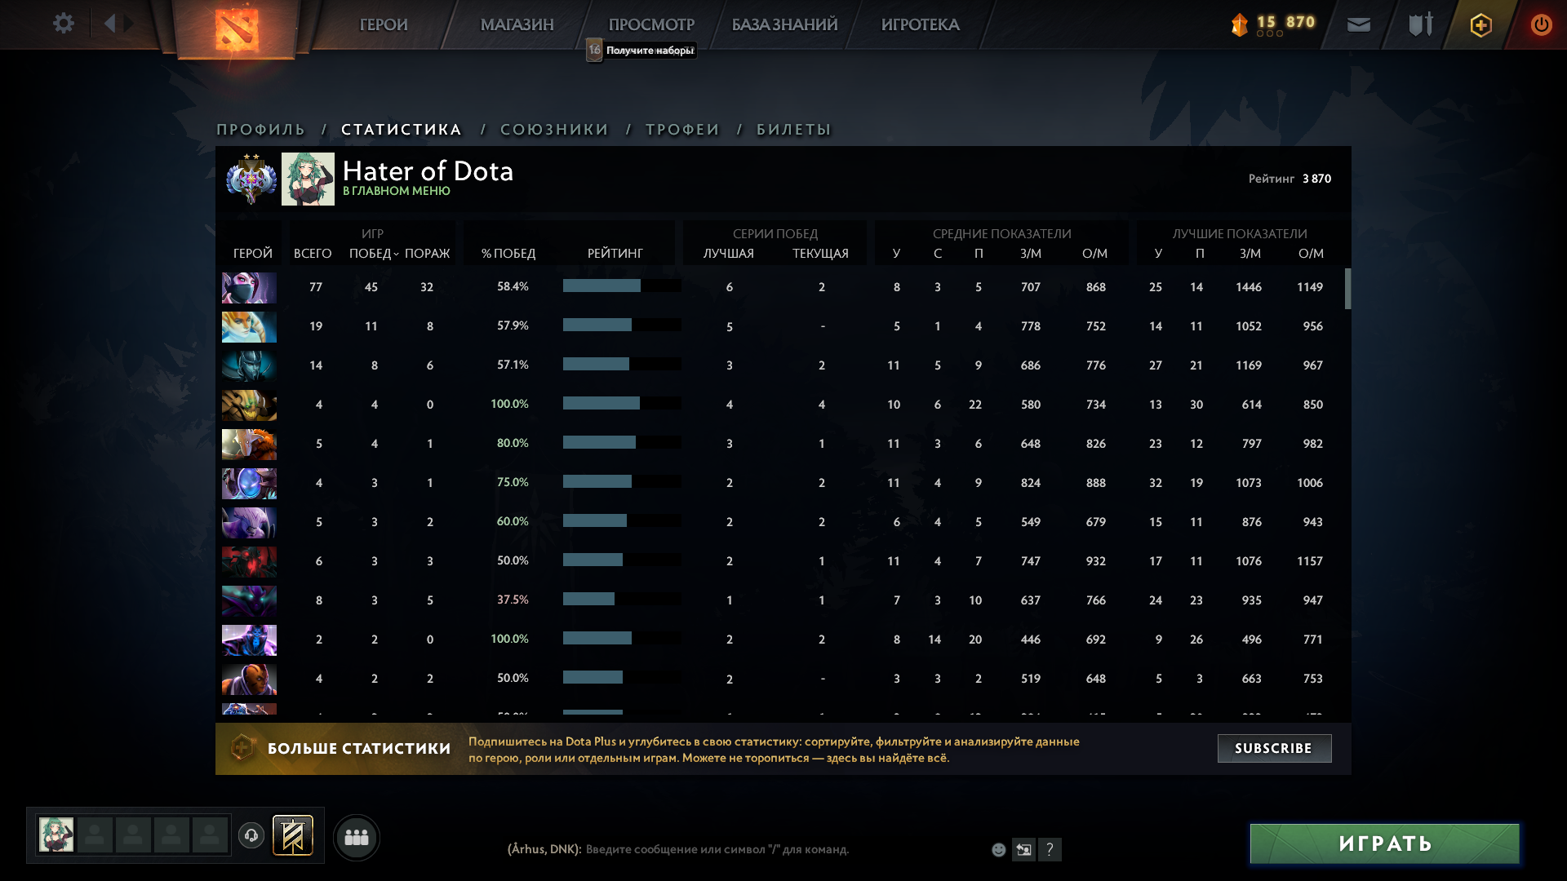Viewport: 1567px width, 881px height.
Task: Go back with the left arrow
Action: pyautogui.click(x=109, y=24)
